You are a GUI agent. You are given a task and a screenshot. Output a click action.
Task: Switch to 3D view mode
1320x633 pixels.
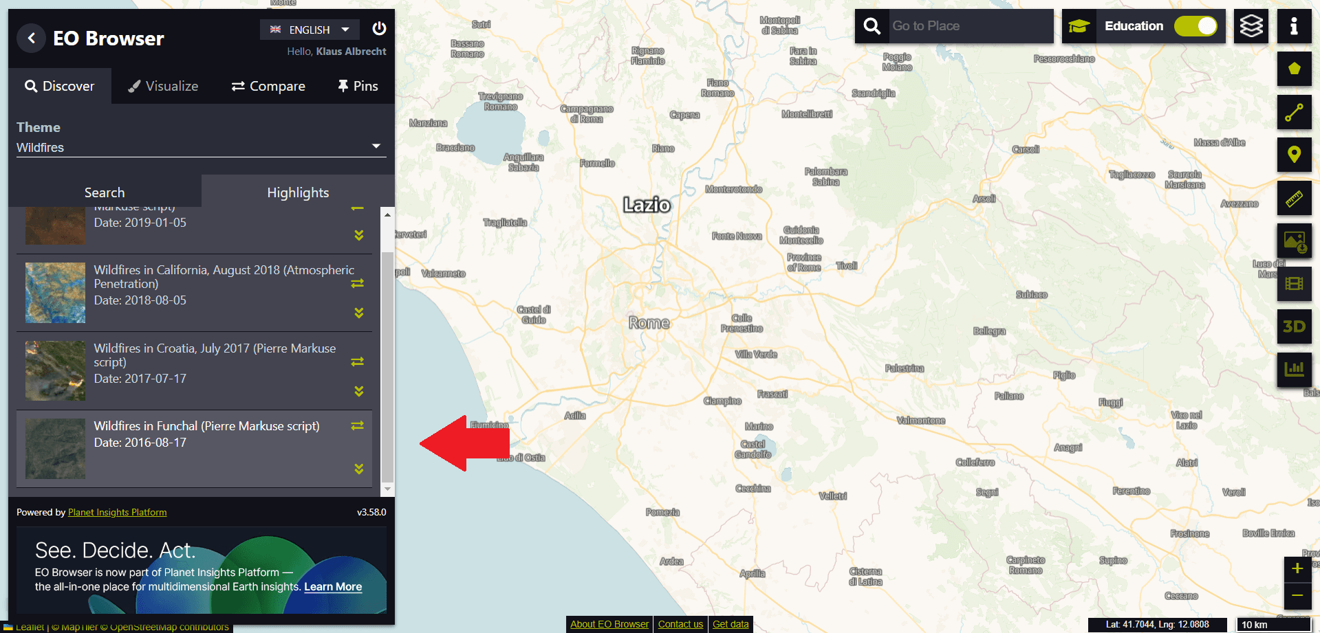[x=1294, y=326]
